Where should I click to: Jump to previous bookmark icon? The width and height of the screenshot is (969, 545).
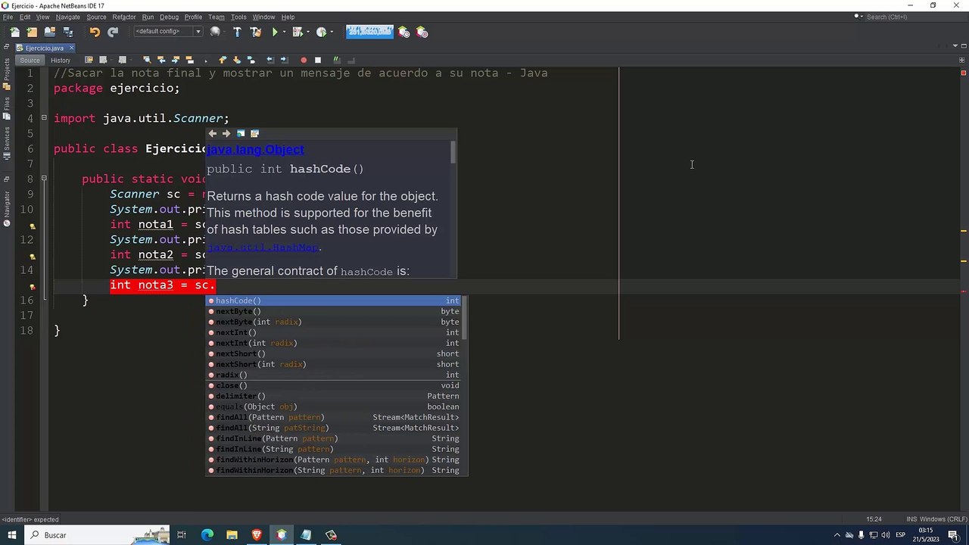(223, 60)
